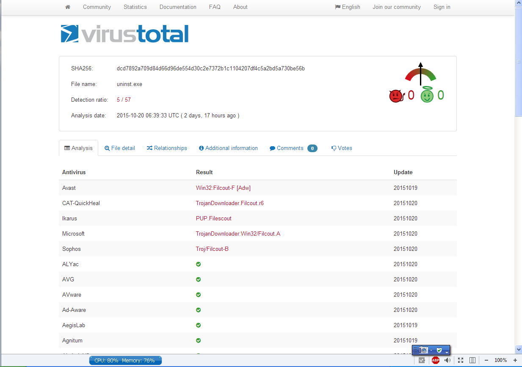Click green check icon in ALYac row
Image resolution: width=522 pixels, height=367 pixels.
click(199, 264)
